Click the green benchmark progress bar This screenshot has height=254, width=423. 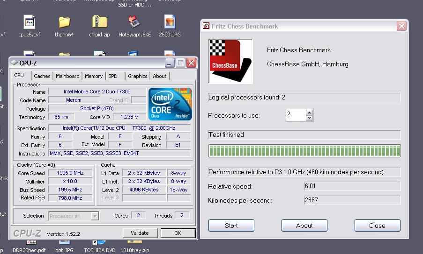[x=304, y=151]
